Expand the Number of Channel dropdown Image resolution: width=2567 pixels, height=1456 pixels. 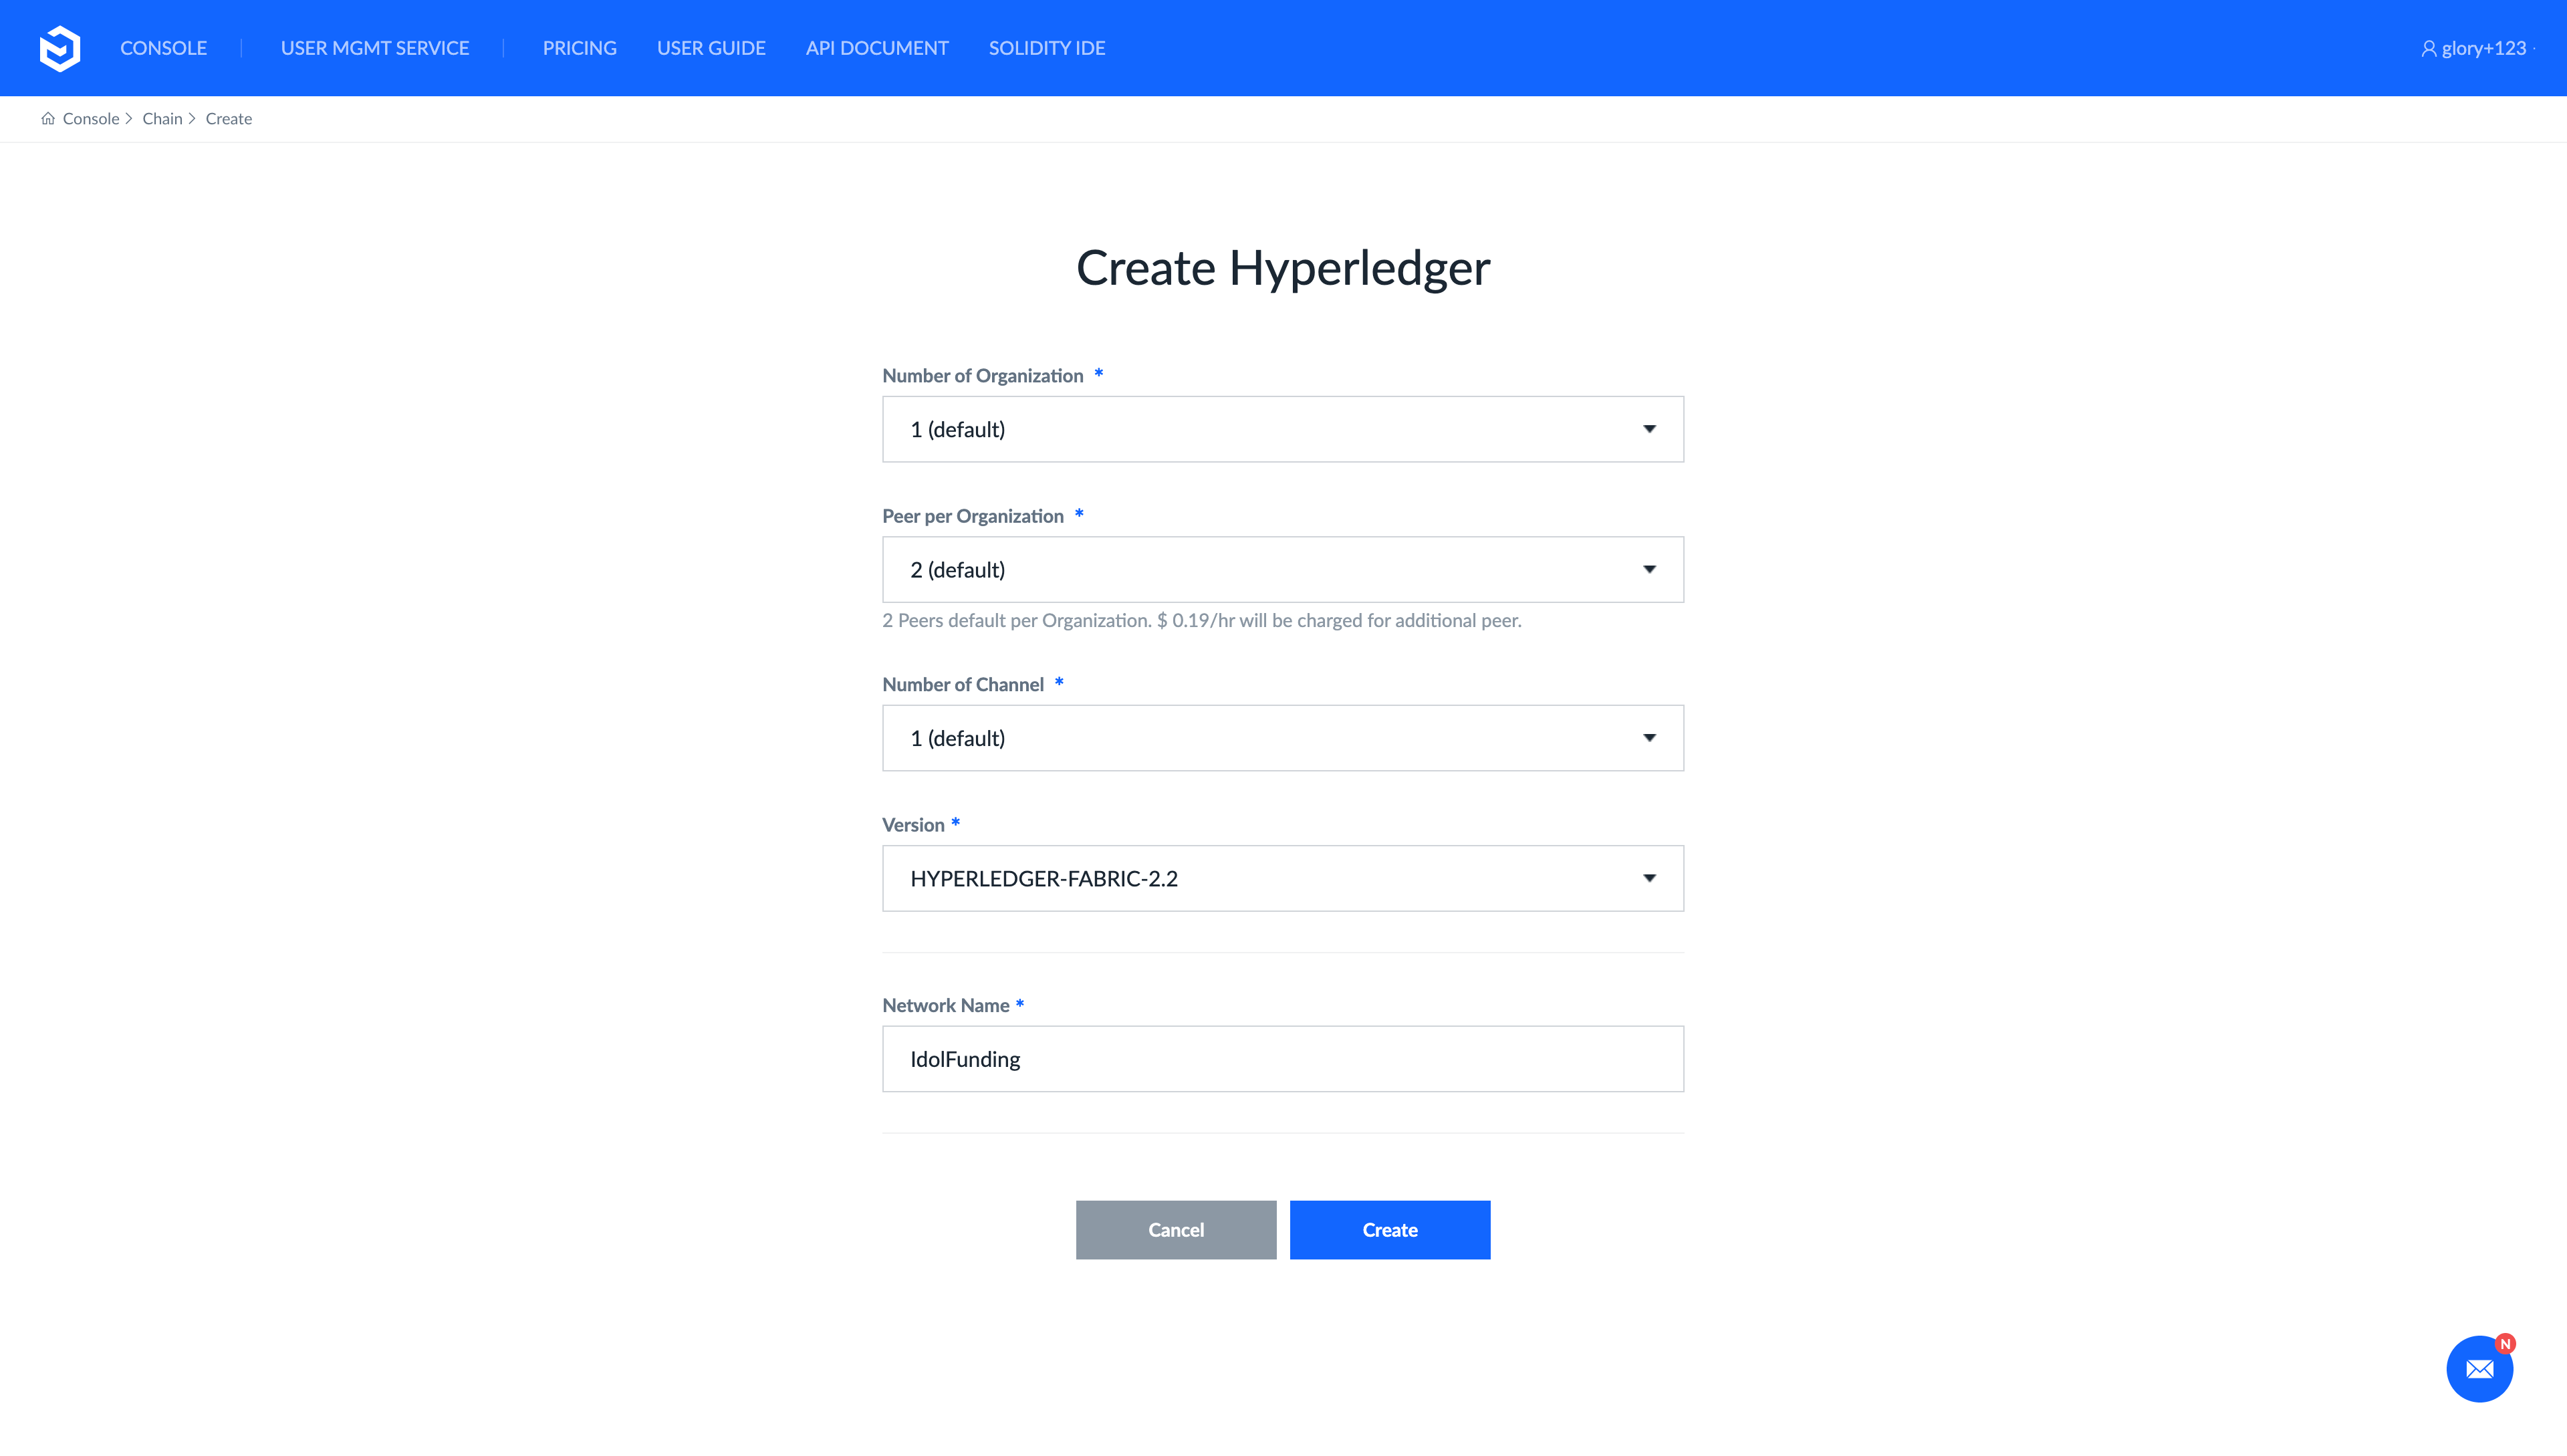[x=1282, y=738]
